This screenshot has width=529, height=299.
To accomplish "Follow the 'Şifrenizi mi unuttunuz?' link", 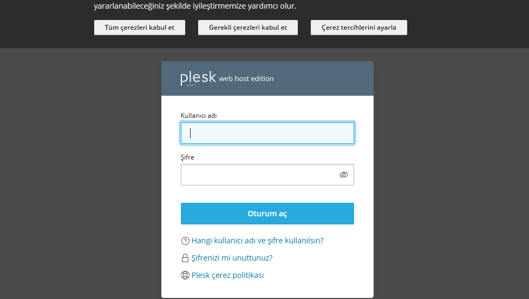I will click(x=232, y=258).
